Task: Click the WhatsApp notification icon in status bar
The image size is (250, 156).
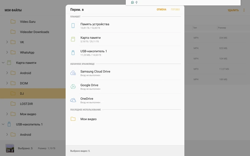Action: [132, 2]
